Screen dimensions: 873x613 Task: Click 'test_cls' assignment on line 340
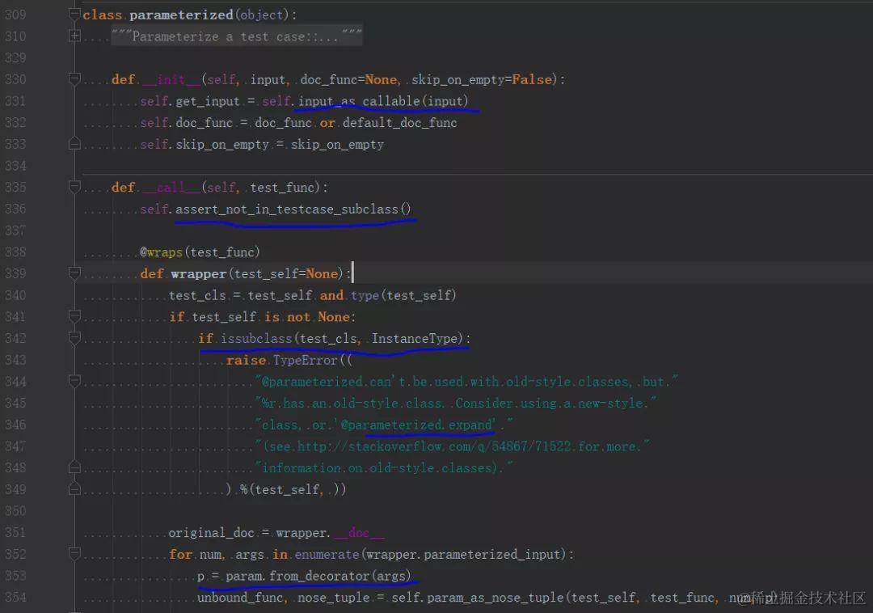pos(197,296)
